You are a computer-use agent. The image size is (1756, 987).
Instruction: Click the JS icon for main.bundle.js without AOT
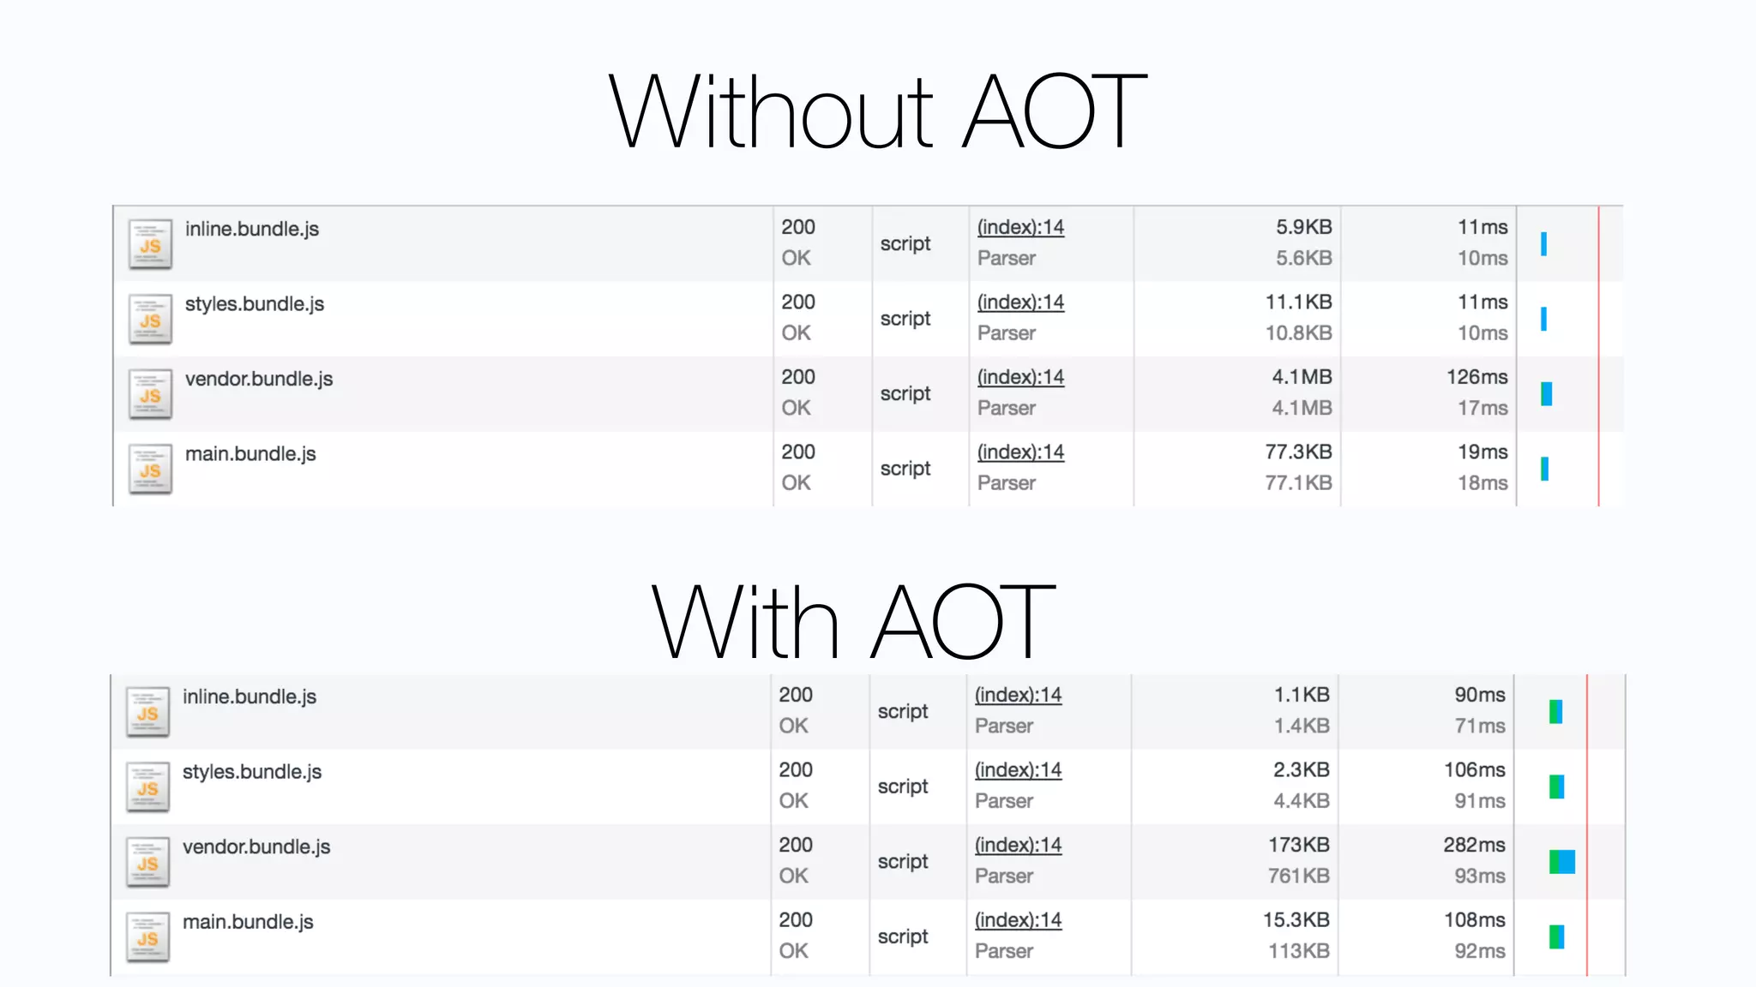pyautogui.click(x=150, y=470)
